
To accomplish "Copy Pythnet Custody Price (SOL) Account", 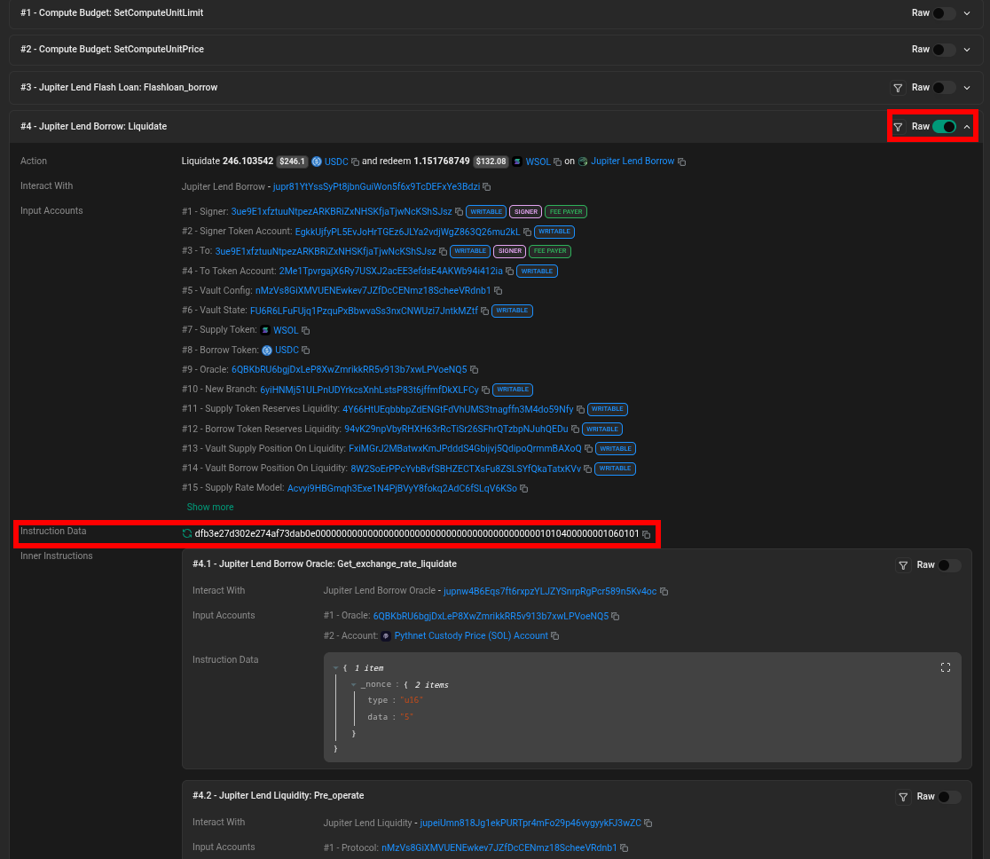I will pyautogui.click(x=555, y=636).
